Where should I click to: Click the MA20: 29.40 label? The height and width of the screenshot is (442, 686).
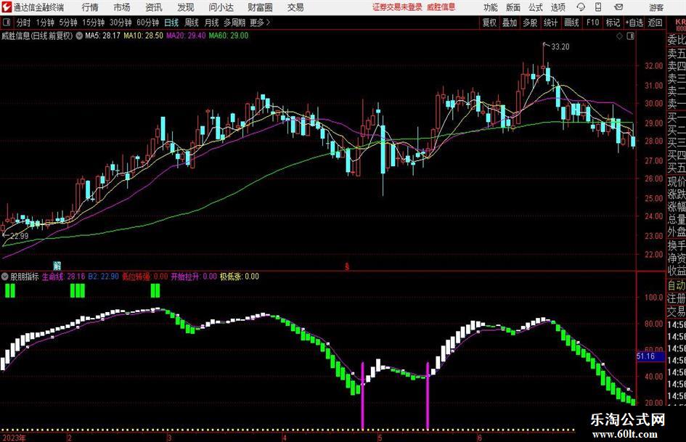point(186,36)
